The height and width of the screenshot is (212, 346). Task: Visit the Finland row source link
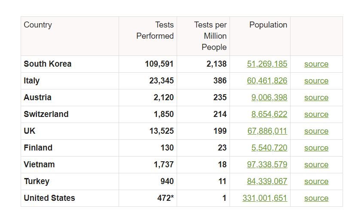(x=316, y=148)
